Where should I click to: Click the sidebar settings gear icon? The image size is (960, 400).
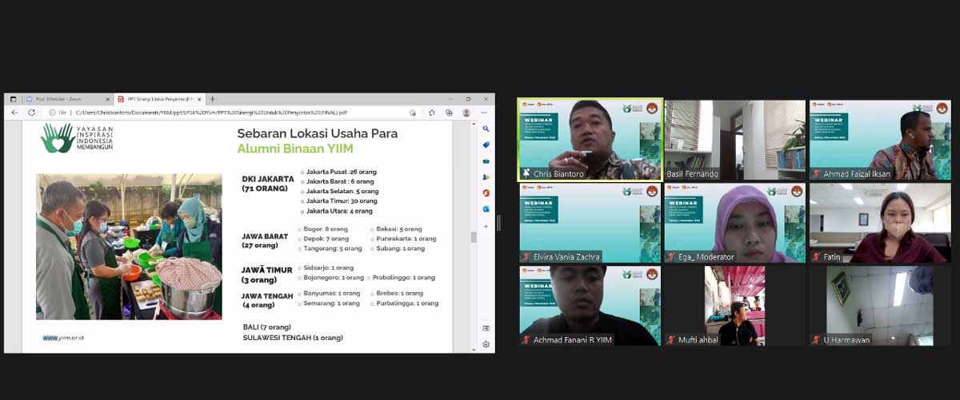[x=486, y=345]
